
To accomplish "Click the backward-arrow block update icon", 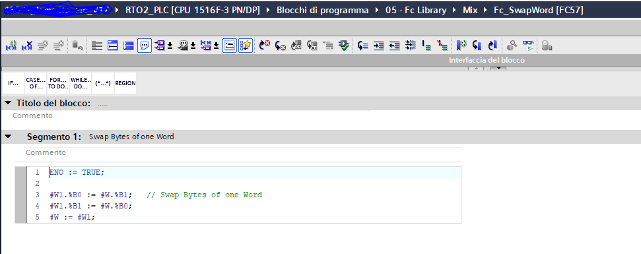I will point(312,46).
